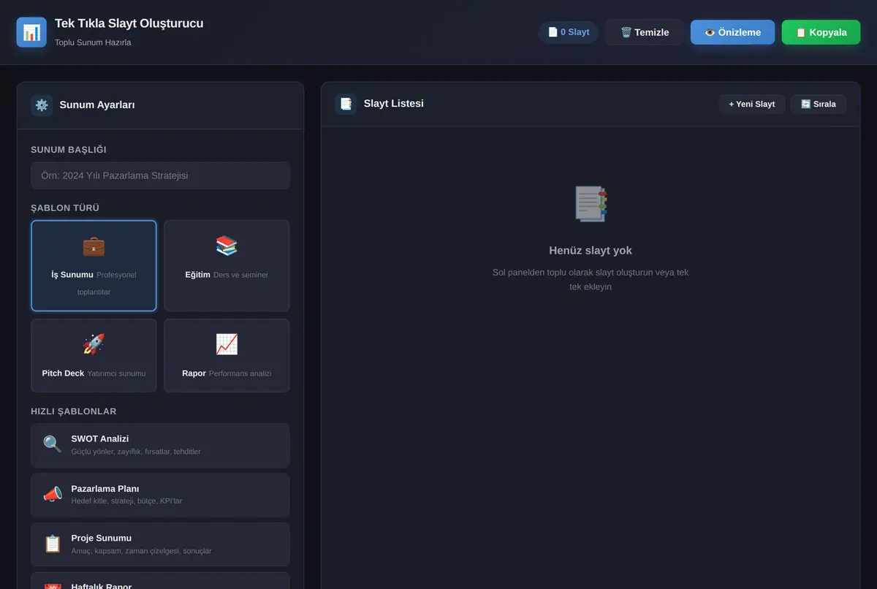Image resolution: width=877 pixels, height=589 pixels.
Task: Focus the Sunum Başlığı input field
Action: pyautogui.click(x=160, y=175)
